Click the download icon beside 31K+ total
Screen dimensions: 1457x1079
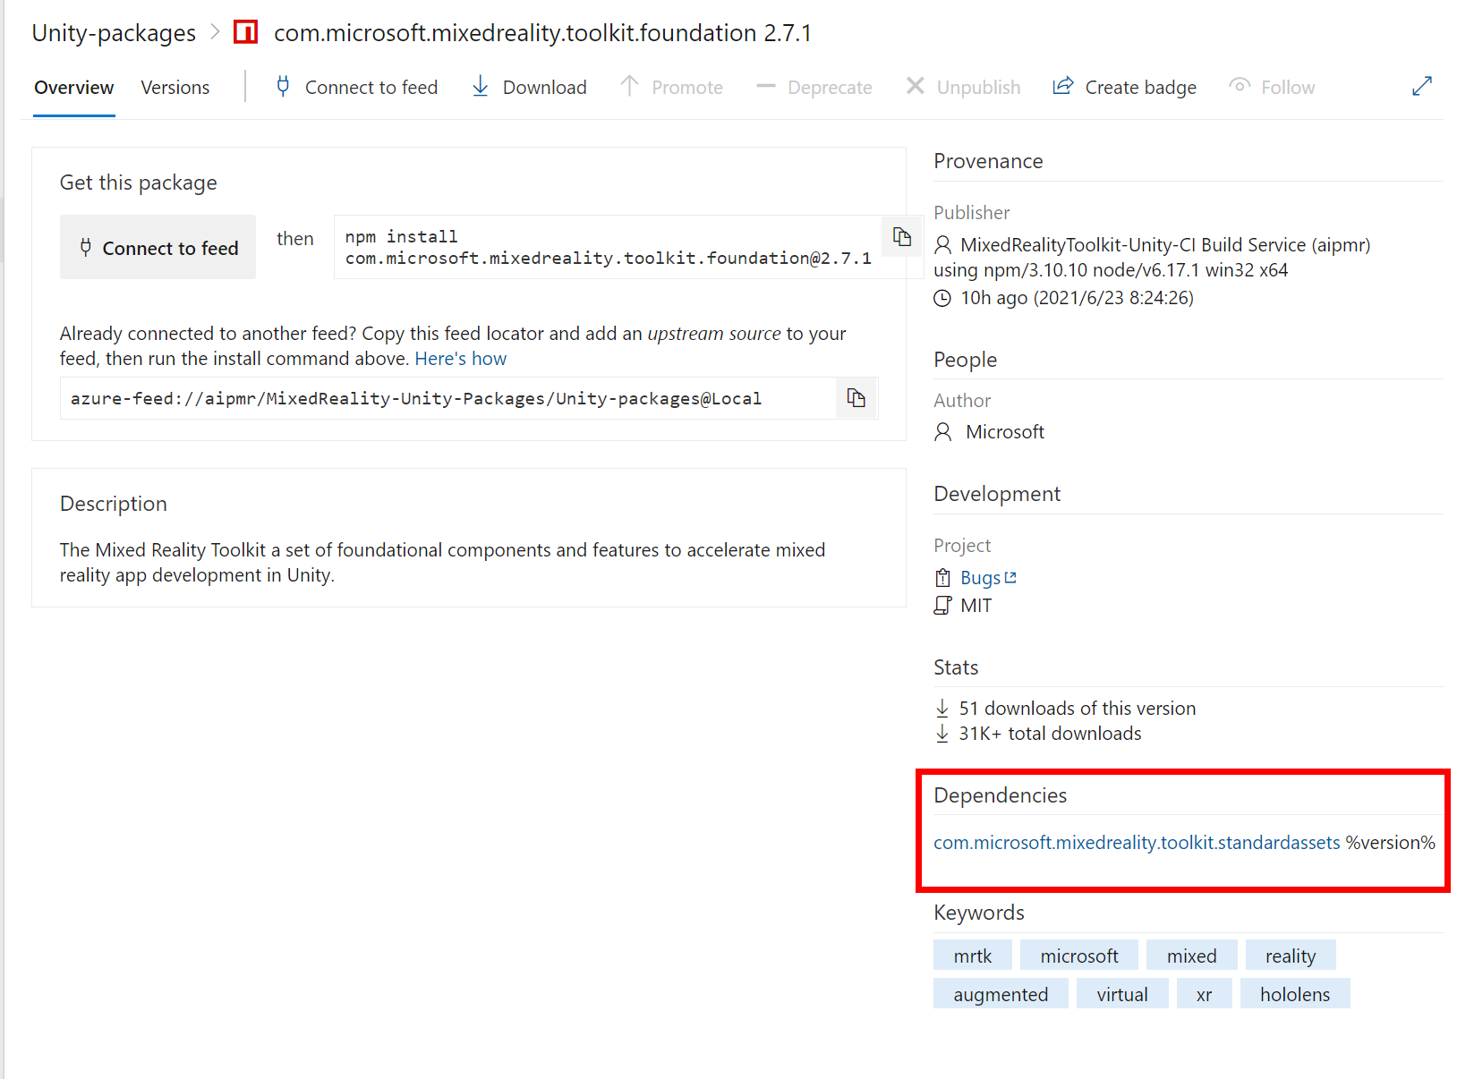(942, 734)
